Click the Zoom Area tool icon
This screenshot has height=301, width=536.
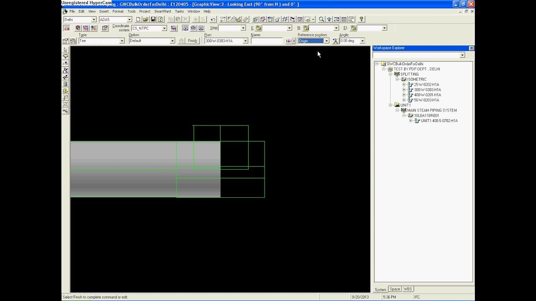pyautogui.click(x=336, y=19)
